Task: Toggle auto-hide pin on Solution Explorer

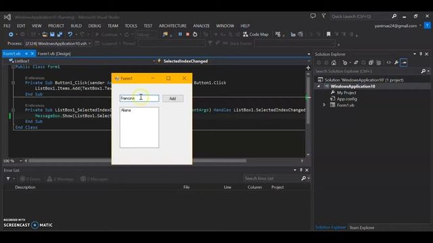Action: (x=421, y=54)
